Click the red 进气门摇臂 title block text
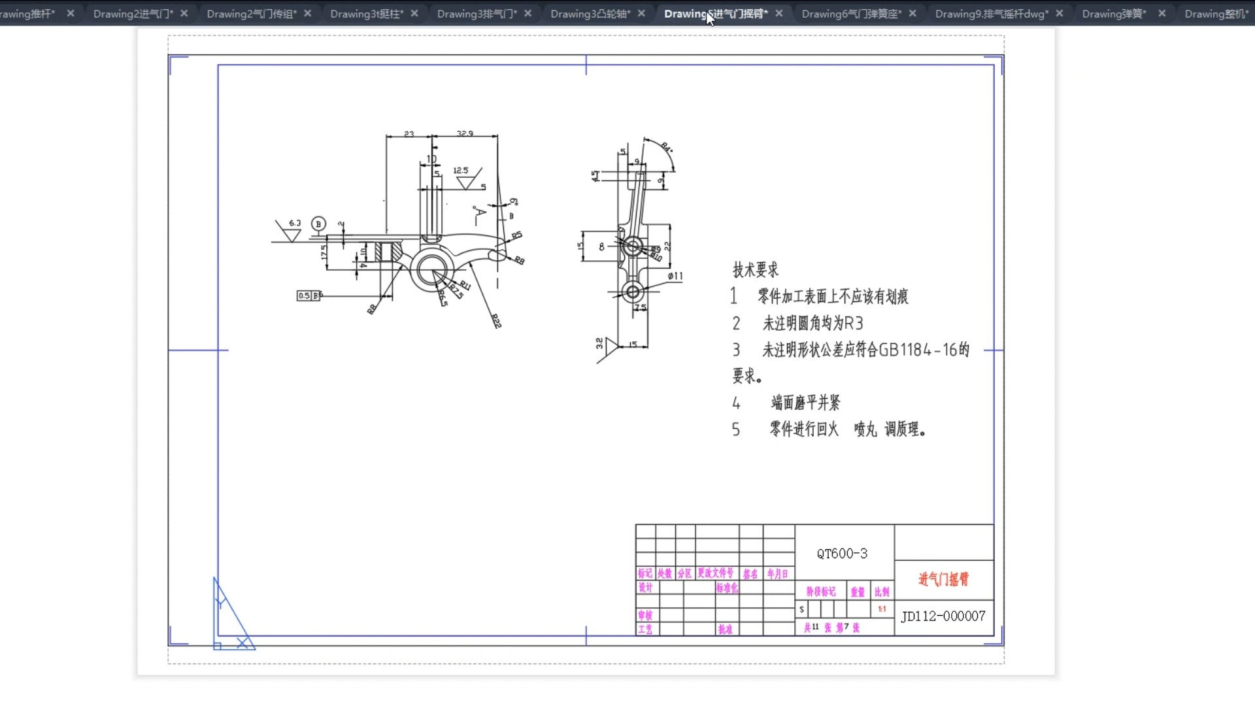 tap(943, 579)
